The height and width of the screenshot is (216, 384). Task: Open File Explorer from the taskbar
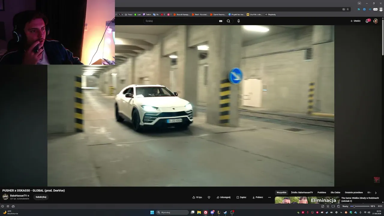tap(199, 212)
